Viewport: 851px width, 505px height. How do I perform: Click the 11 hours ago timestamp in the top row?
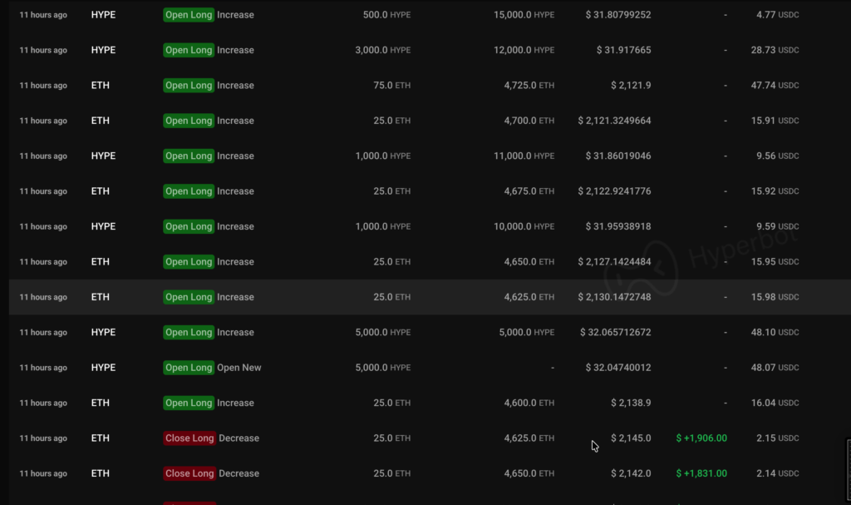(43, 15)
